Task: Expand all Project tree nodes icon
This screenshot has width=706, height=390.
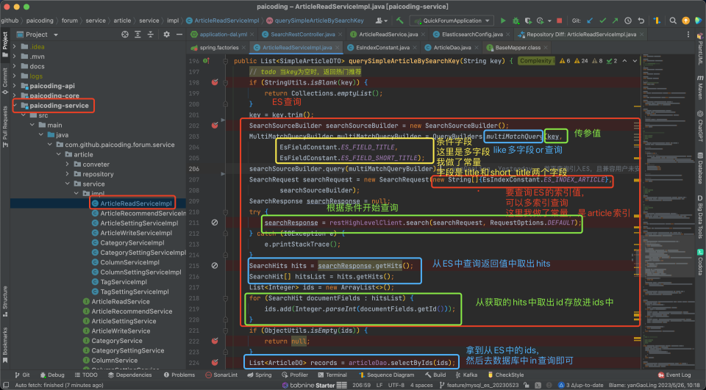Action: [x=138, y=35]
